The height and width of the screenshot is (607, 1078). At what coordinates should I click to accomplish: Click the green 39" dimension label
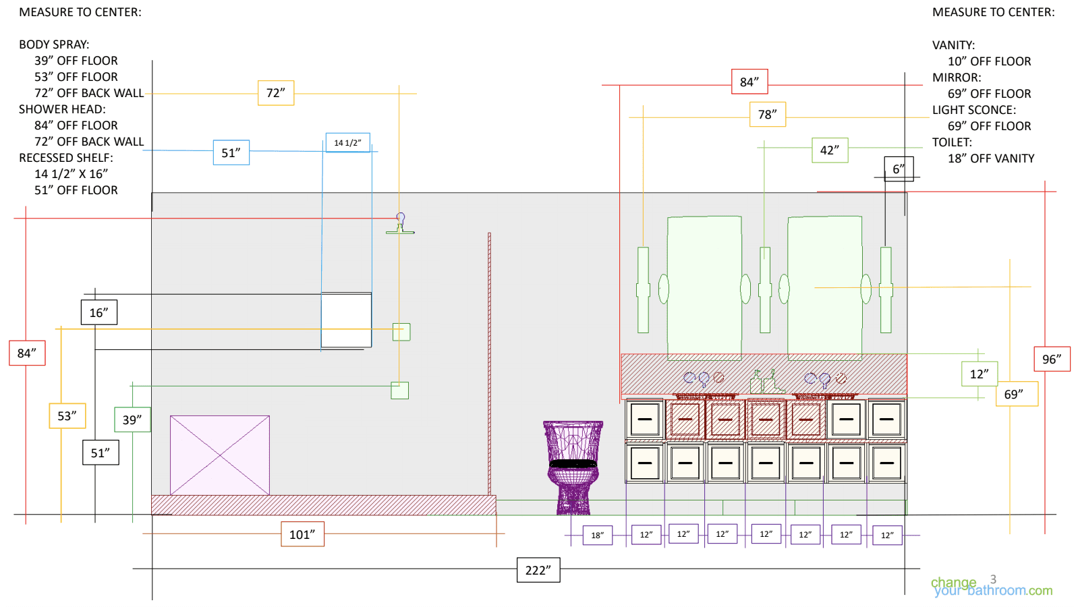coord(132,420)
